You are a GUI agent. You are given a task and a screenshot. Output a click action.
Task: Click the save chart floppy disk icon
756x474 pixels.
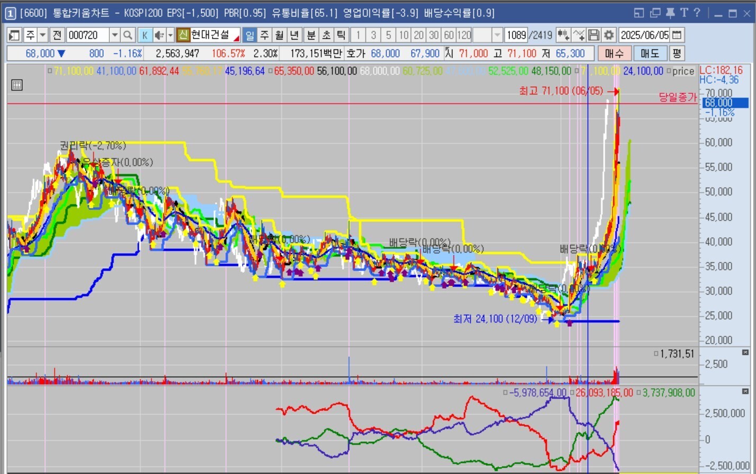click(x=594, y=35)
